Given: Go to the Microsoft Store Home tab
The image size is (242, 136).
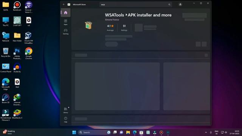Looking at the screenshot, I should click(65, 12).
